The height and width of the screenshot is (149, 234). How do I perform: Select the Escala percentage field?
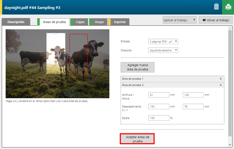tap(159, 118)
